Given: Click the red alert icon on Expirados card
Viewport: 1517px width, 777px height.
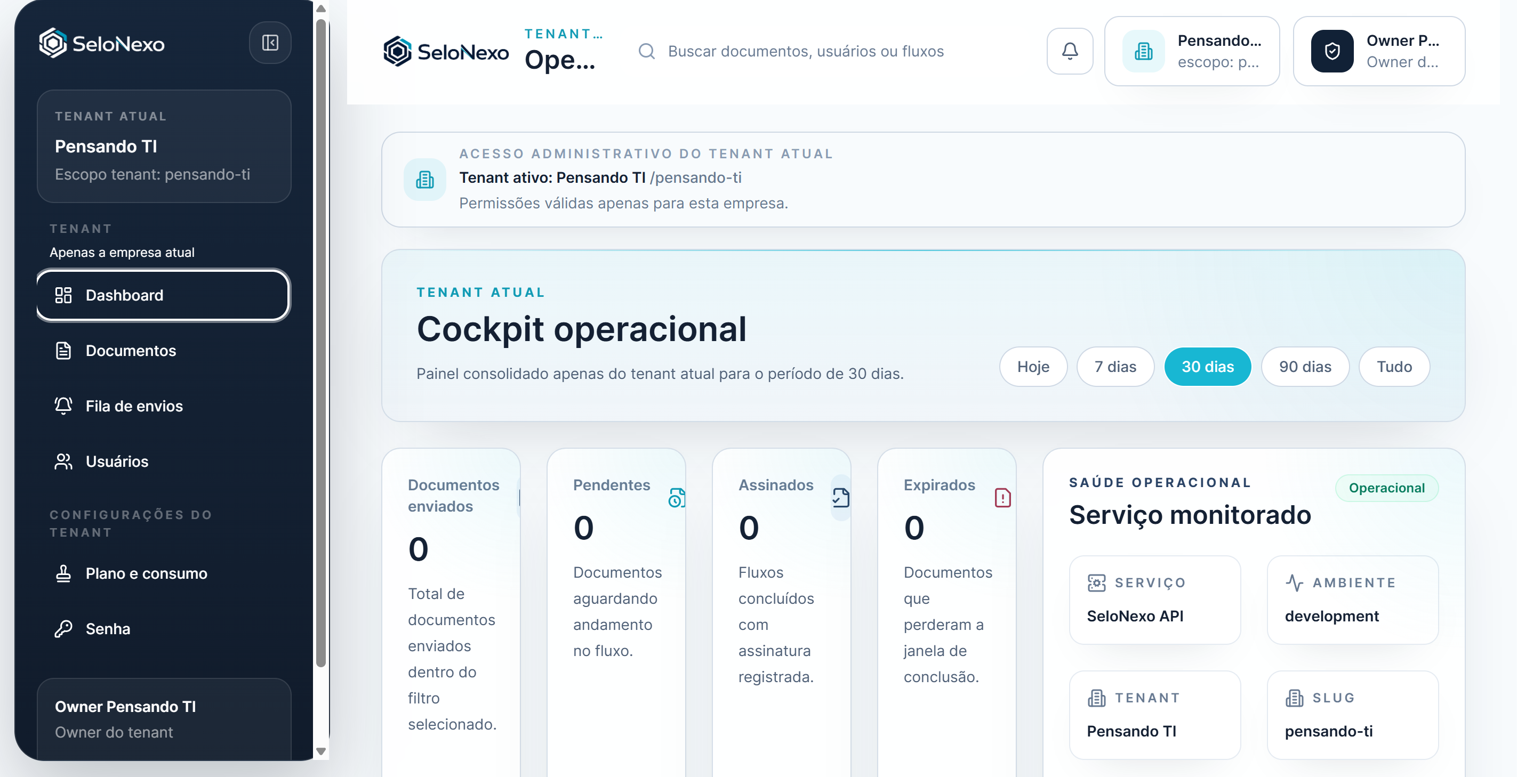Looking at the screenshot, I should click(1002, 498).
